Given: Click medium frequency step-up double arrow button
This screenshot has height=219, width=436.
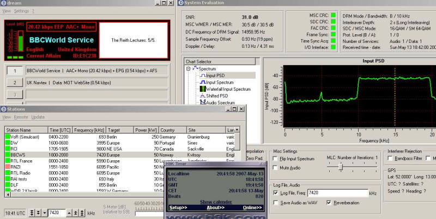Looking at the screenshot, I should (76, 213).
